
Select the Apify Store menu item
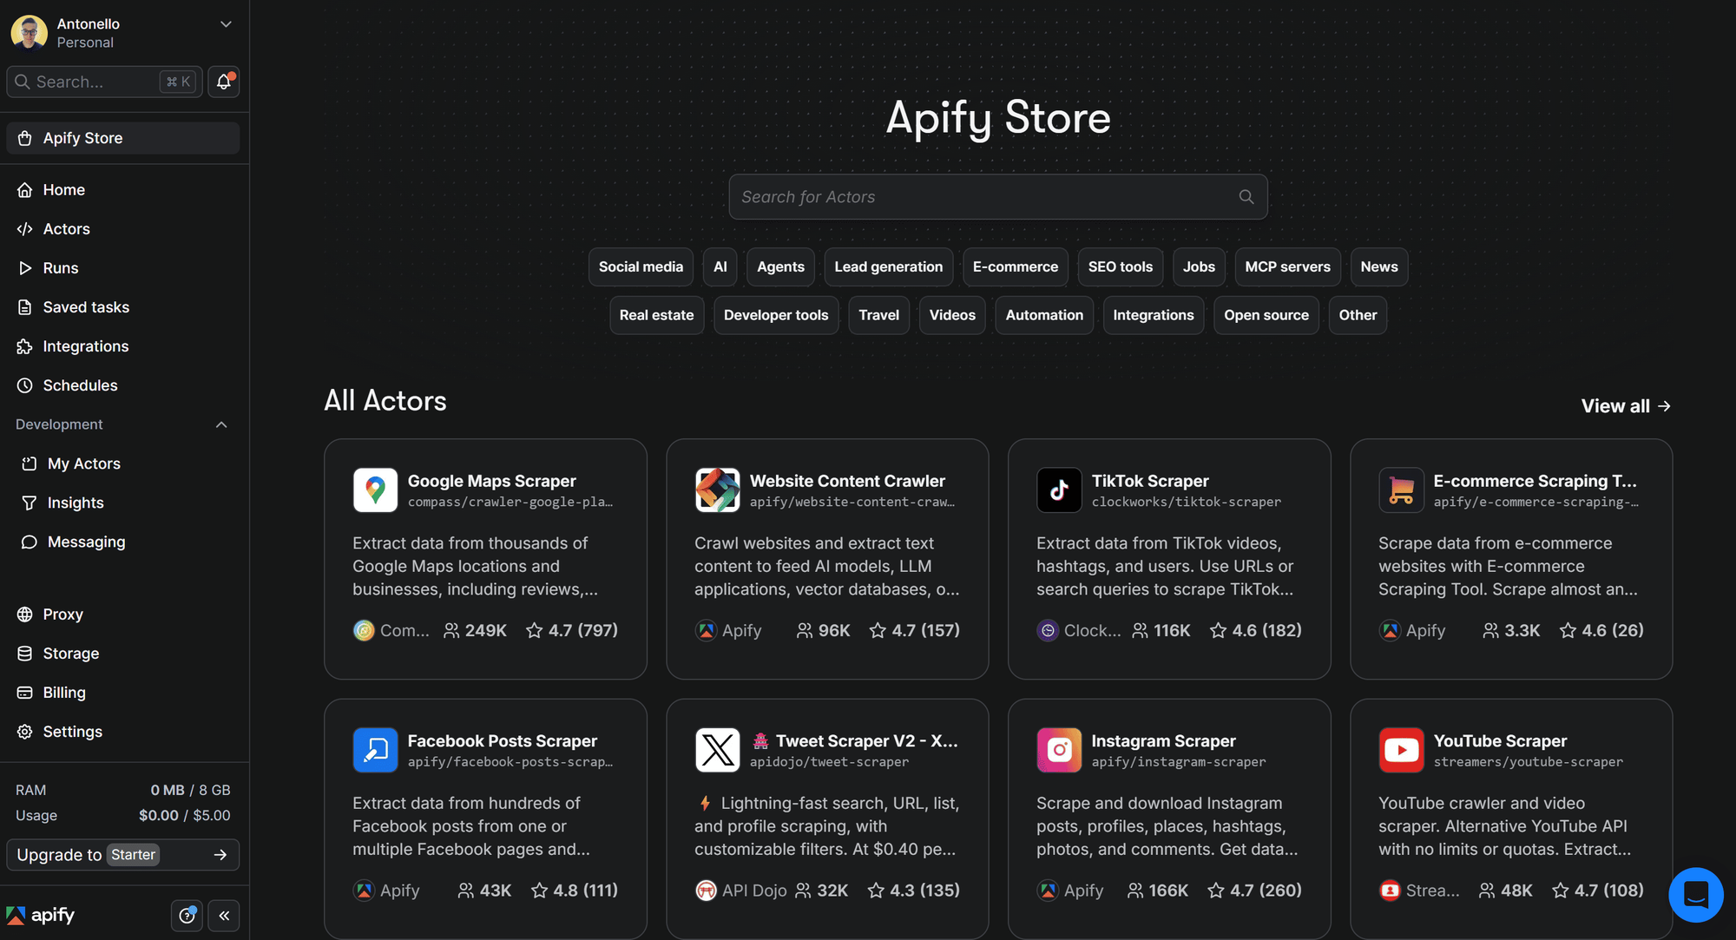(82, 137)
